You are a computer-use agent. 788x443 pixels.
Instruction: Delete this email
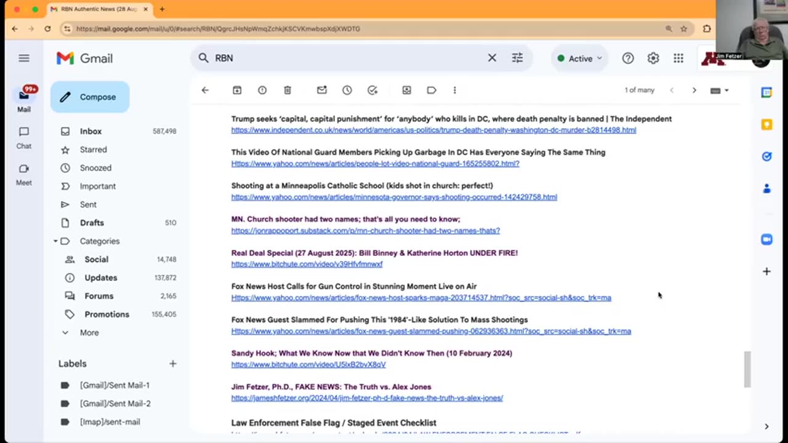(x=287, y=90)
